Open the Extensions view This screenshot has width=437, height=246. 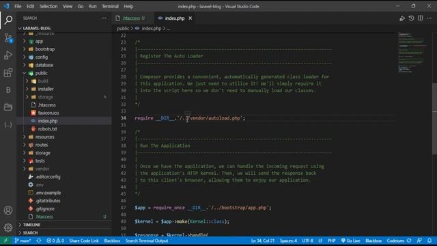(8, 72)
